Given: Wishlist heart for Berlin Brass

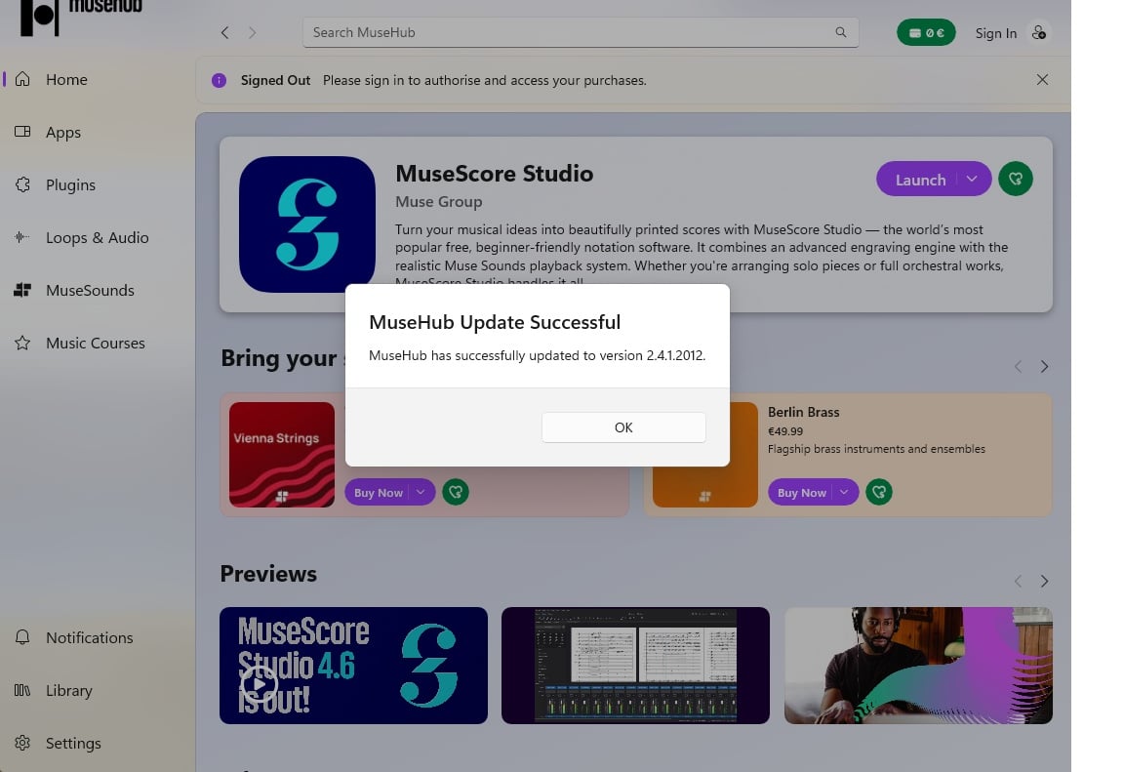Looking at the screenshot, I should click(x=879, y=492).
